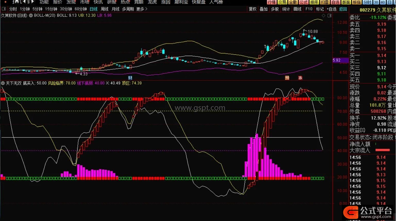
Task: Go to home via the house icon
Action: pyautogui.click(x=17, y=2)
